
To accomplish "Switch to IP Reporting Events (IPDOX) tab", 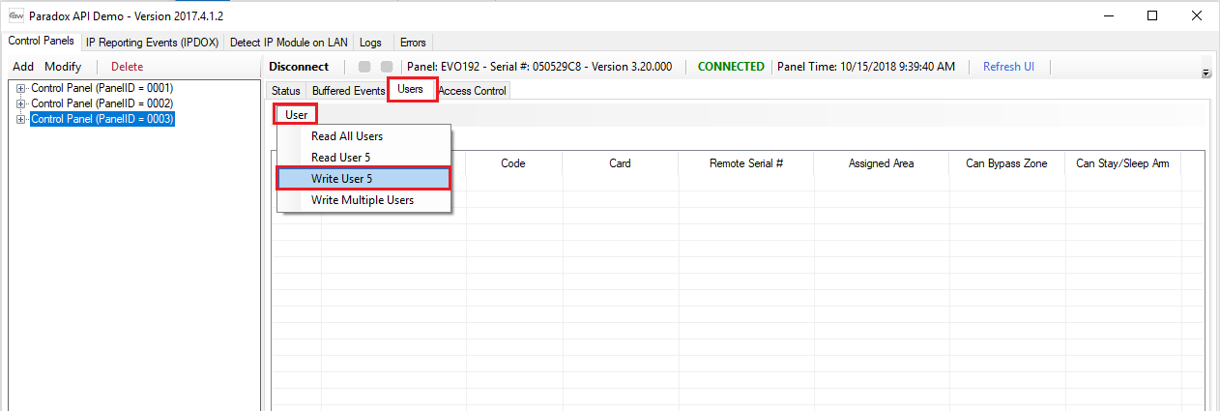I will click(153, 43).
